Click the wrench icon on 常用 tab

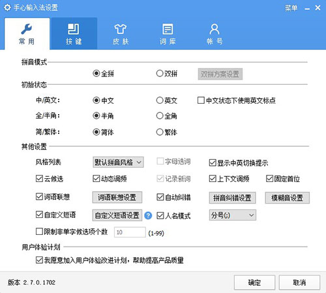coord(27,29)
